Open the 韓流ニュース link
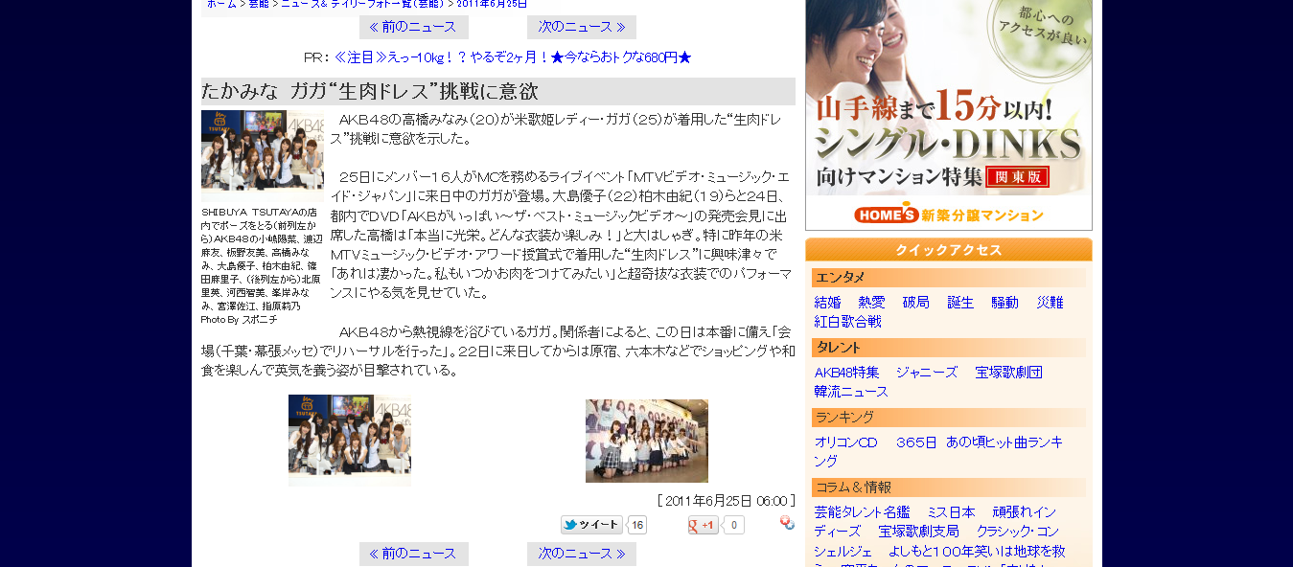The width and height of the screenshot is (1293, 567). [x=852, y=392]
